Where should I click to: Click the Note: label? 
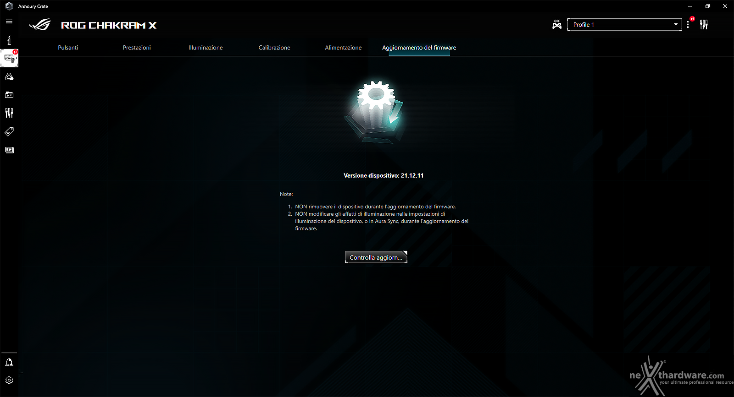pyautogui.click(x=286, y=194)
